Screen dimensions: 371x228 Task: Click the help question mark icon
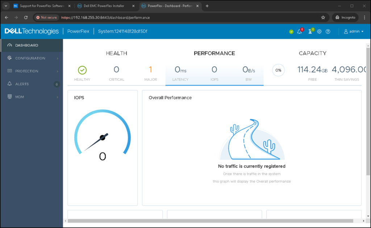(x=328, y=31)
